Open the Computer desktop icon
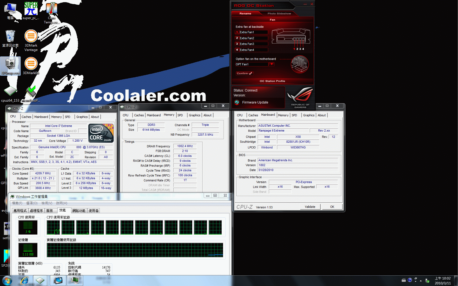This screenshot has width=458, height=286. point(10,11)
